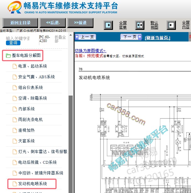Open the 座椅加热 tree item
This screenshot has width=191, height=193.
coord(26,130)
